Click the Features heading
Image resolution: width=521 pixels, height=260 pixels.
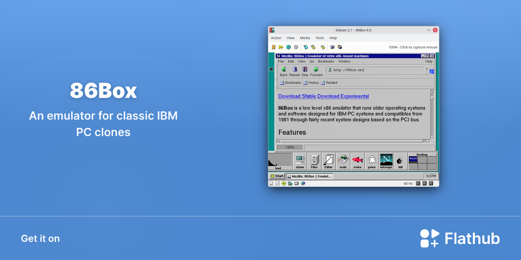tap(292, 133)
